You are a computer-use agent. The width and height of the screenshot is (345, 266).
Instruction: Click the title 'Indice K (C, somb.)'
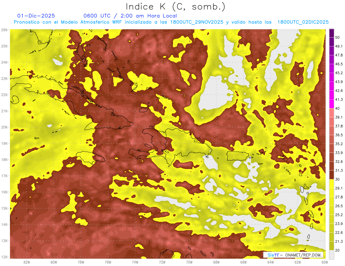pos(175,7)
